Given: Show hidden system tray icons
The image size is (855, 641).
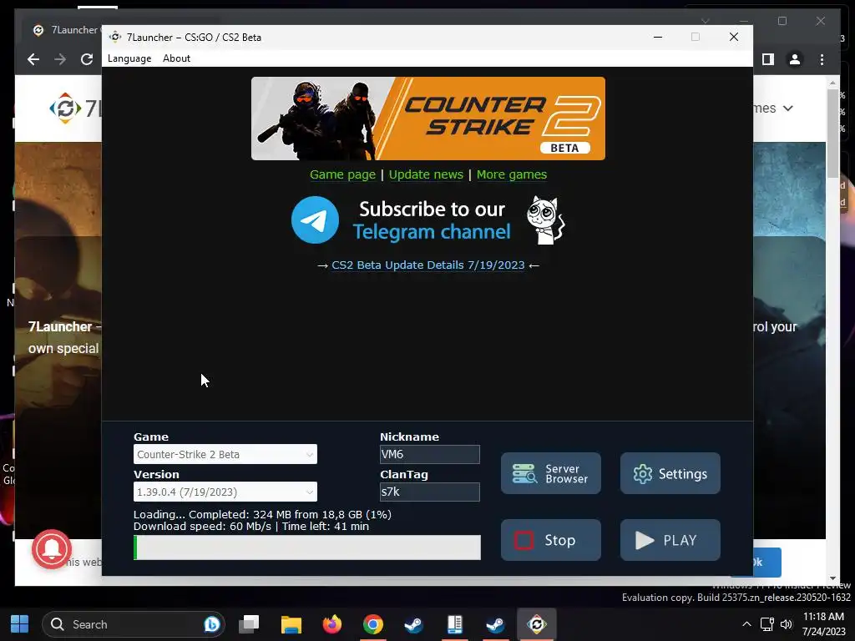Looking at the screenshot, I should (x=747, y=624).
